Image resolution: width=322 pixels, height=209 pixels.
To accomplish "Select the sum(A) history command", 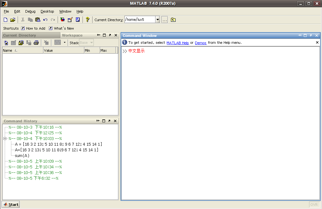I will (x=22, y=156).
